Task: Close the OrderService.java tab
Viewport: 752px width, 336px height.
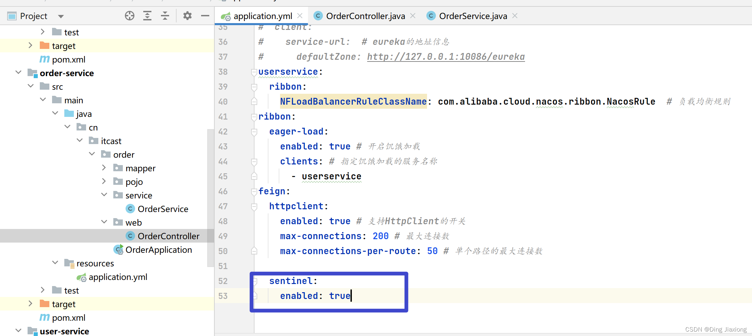Action: (515, 16)
